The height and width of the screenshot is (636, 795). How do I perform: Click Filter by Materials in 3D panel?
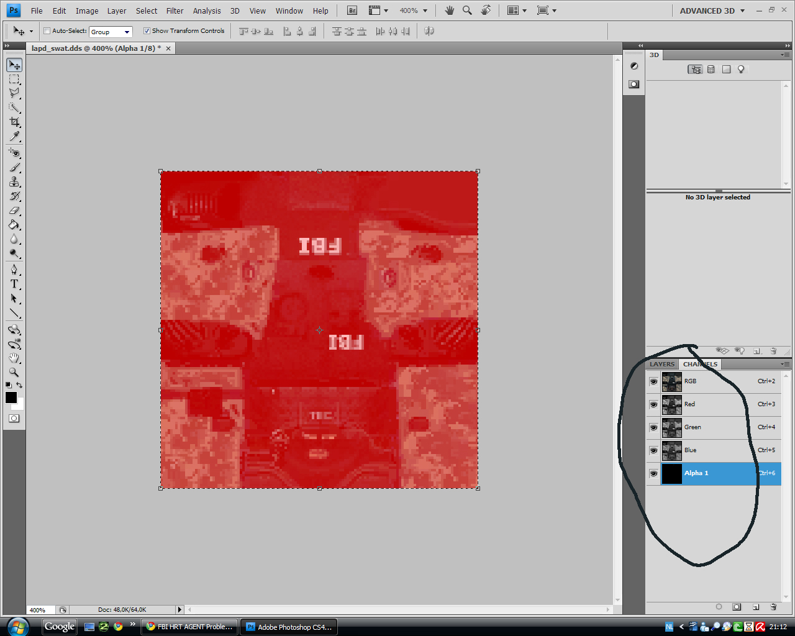click(727, 70)
